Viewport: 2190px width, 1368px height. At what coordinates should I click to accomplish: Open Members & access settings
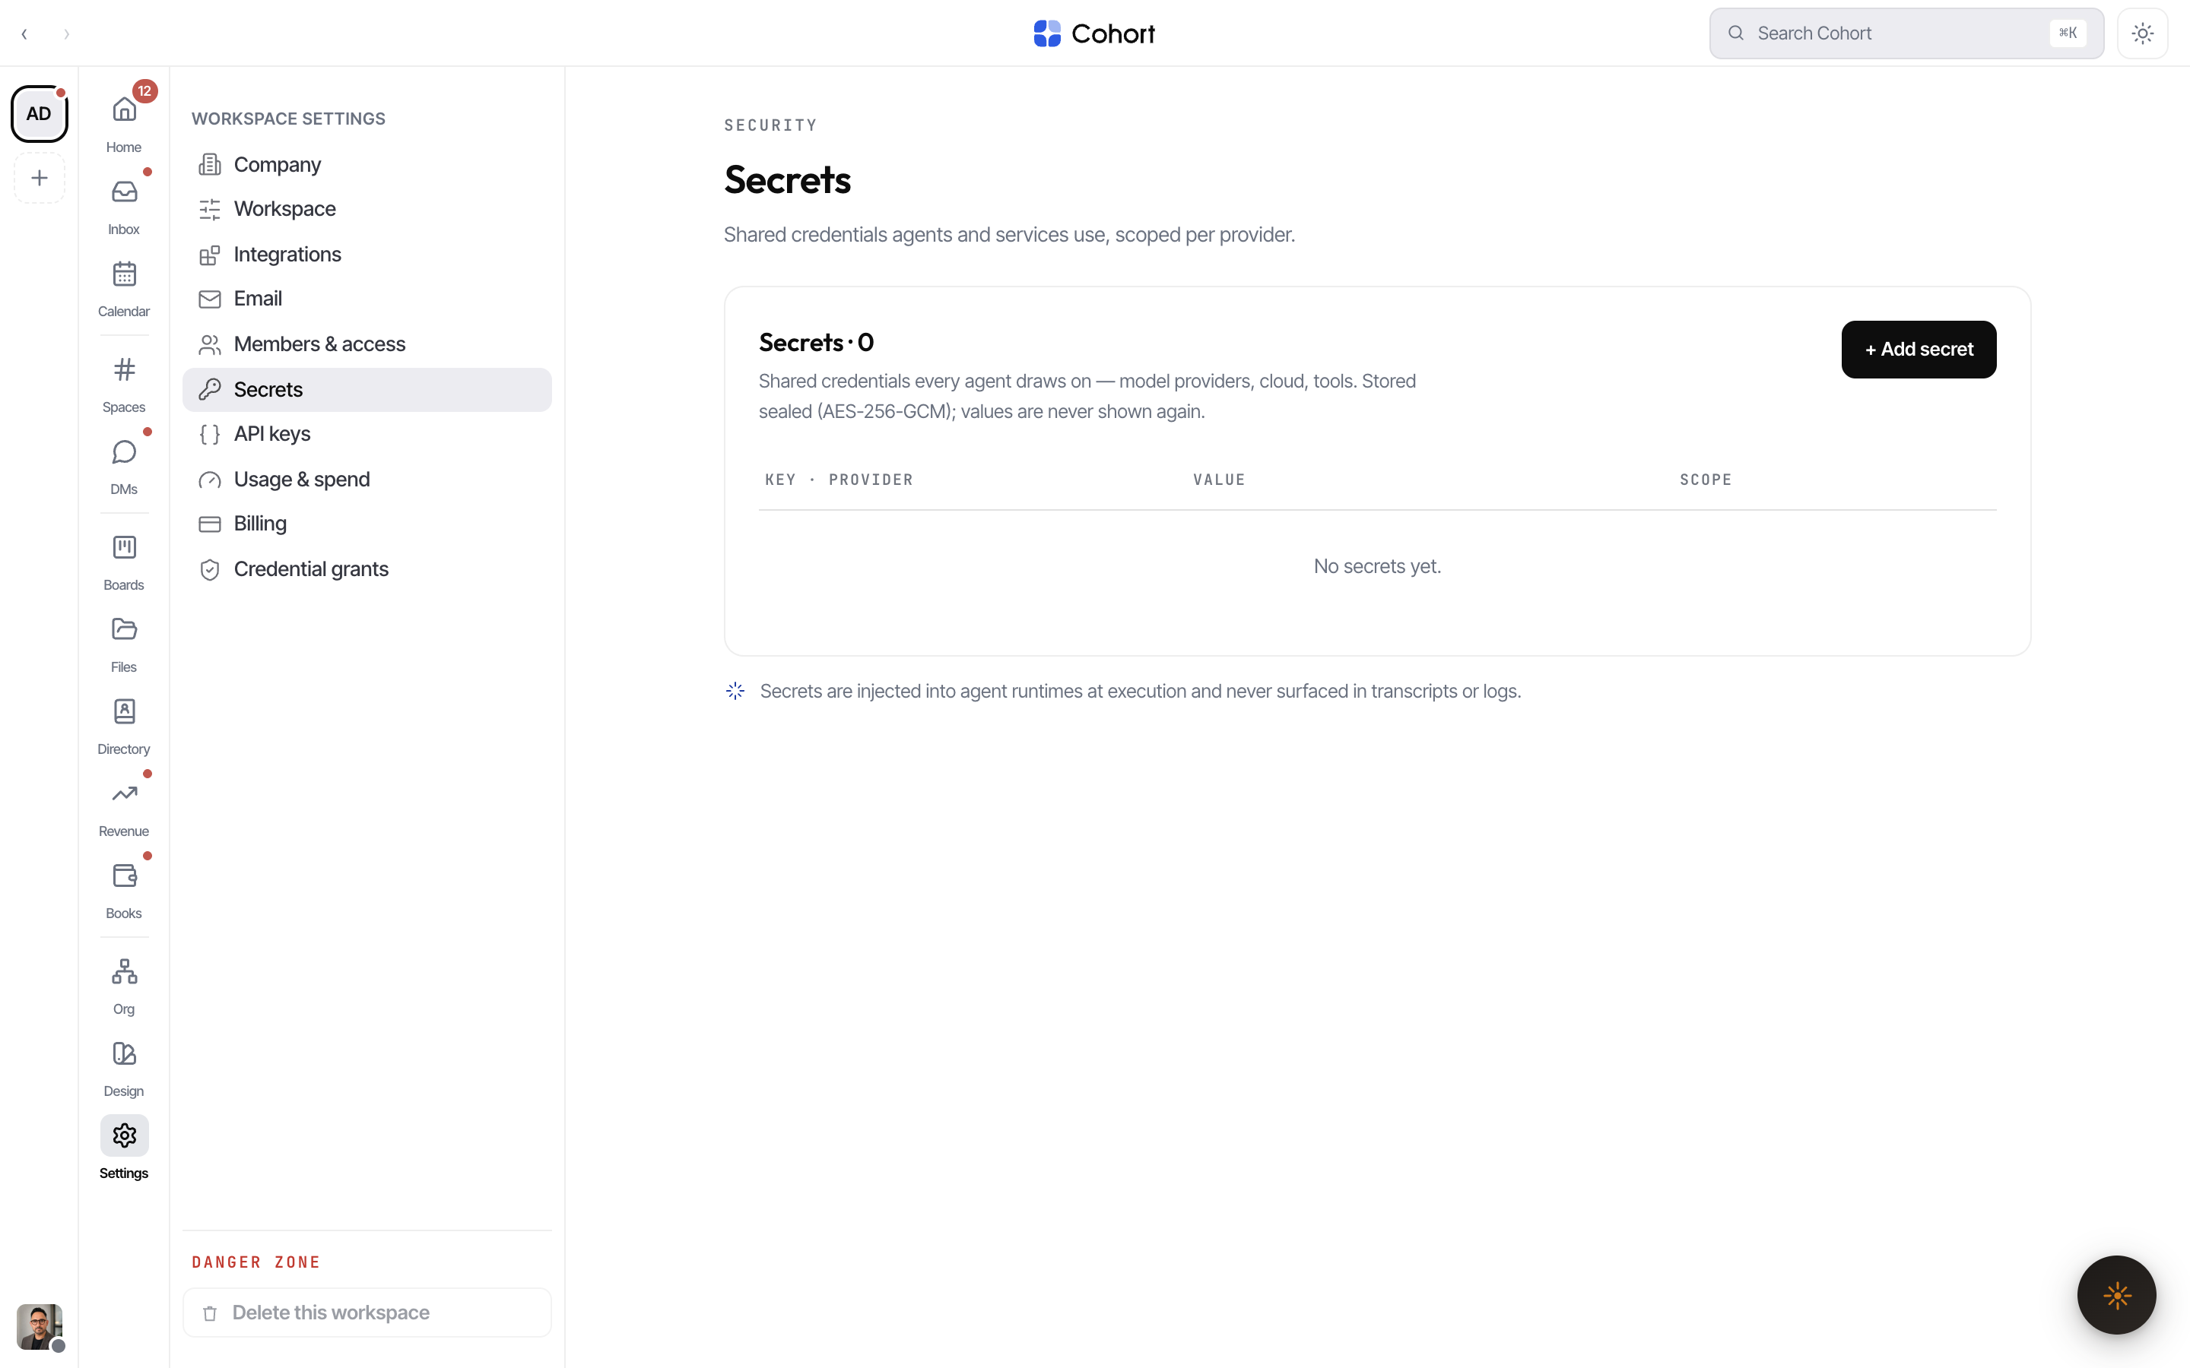pos(367,344)
